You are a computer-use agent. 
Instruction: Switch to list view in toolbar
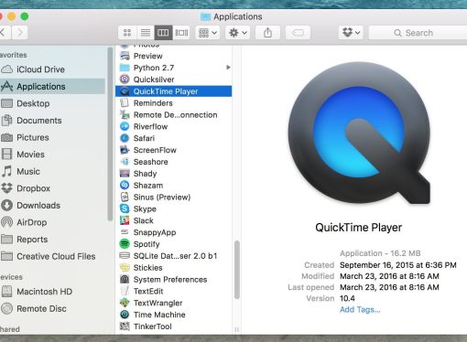tap(146, 33)
